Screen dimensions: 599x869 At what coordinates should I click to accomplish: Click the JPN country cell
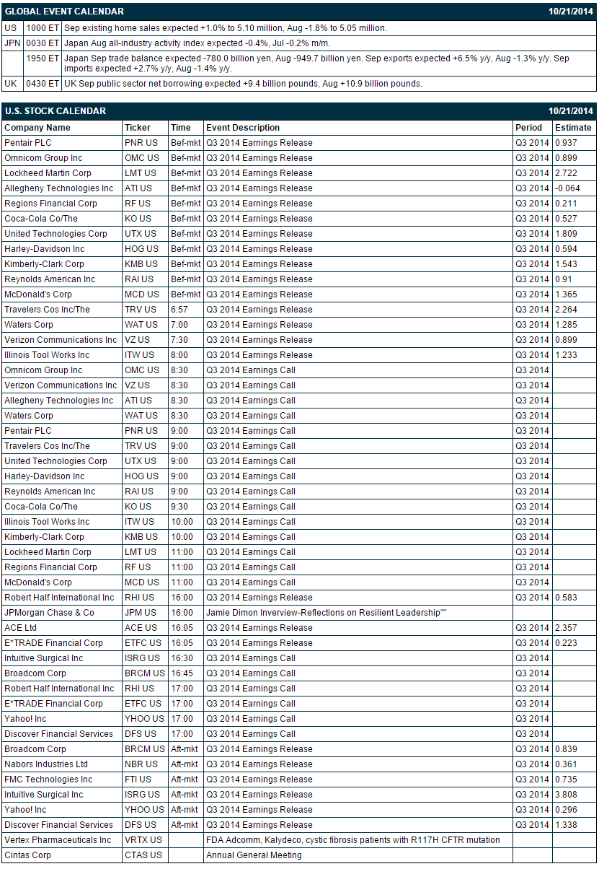pyautogui.click(x=12, y=43)
